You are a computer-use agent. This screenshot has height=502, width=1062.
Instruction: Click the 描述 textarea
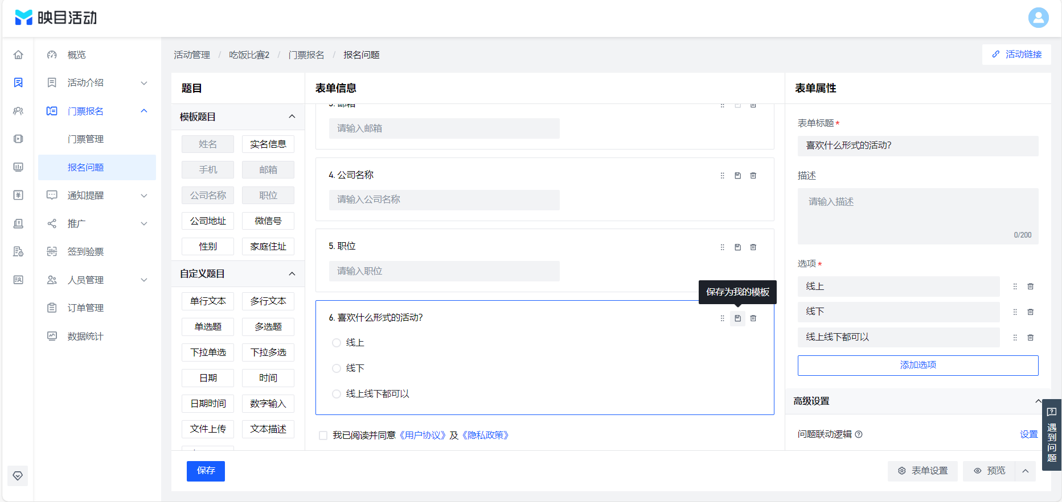(917, 216)
